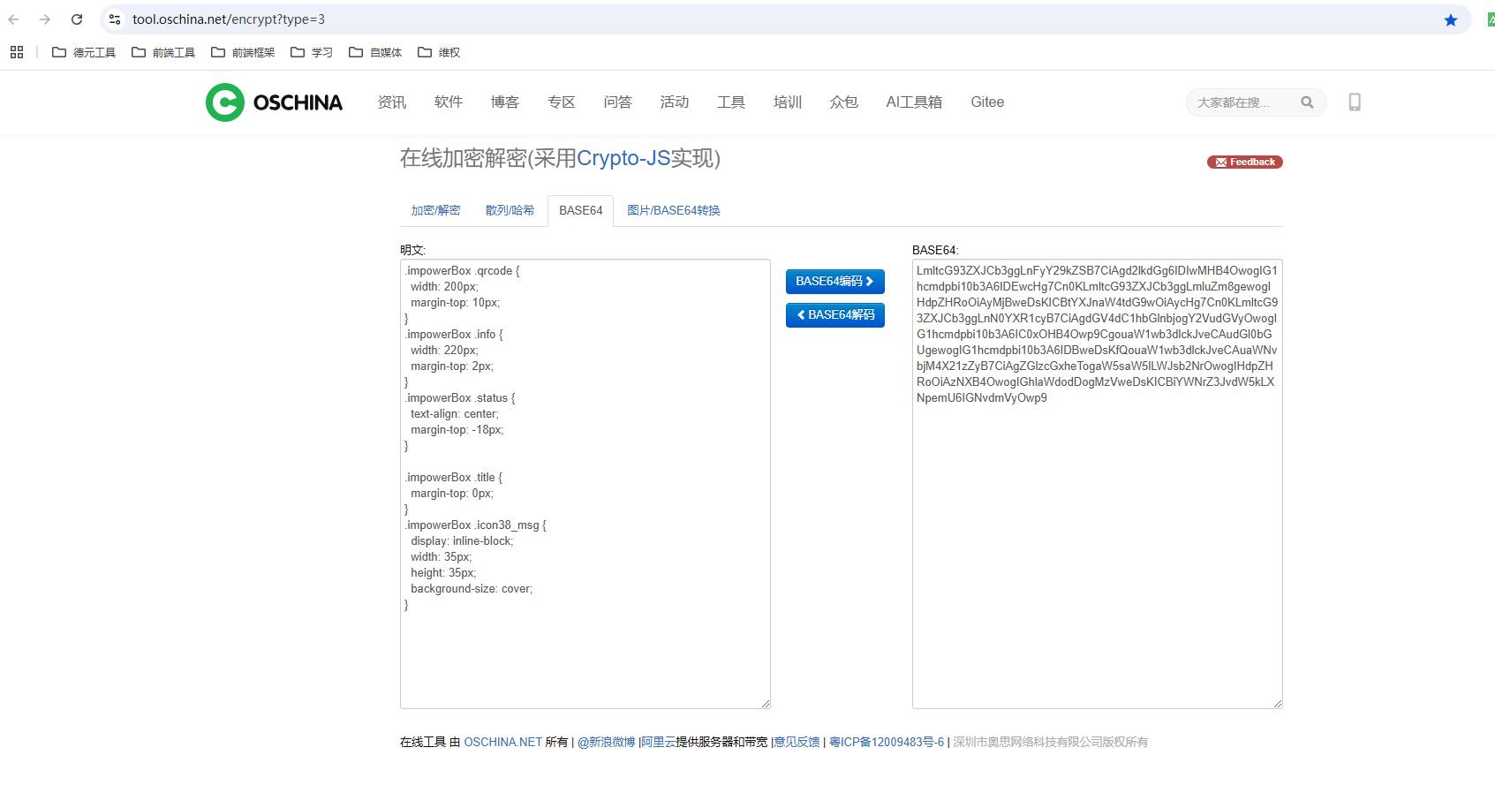This screenshot has width=1495, height=808.
Task: Switch to the 图片/BASE64转换 tab
Action: 673,210
